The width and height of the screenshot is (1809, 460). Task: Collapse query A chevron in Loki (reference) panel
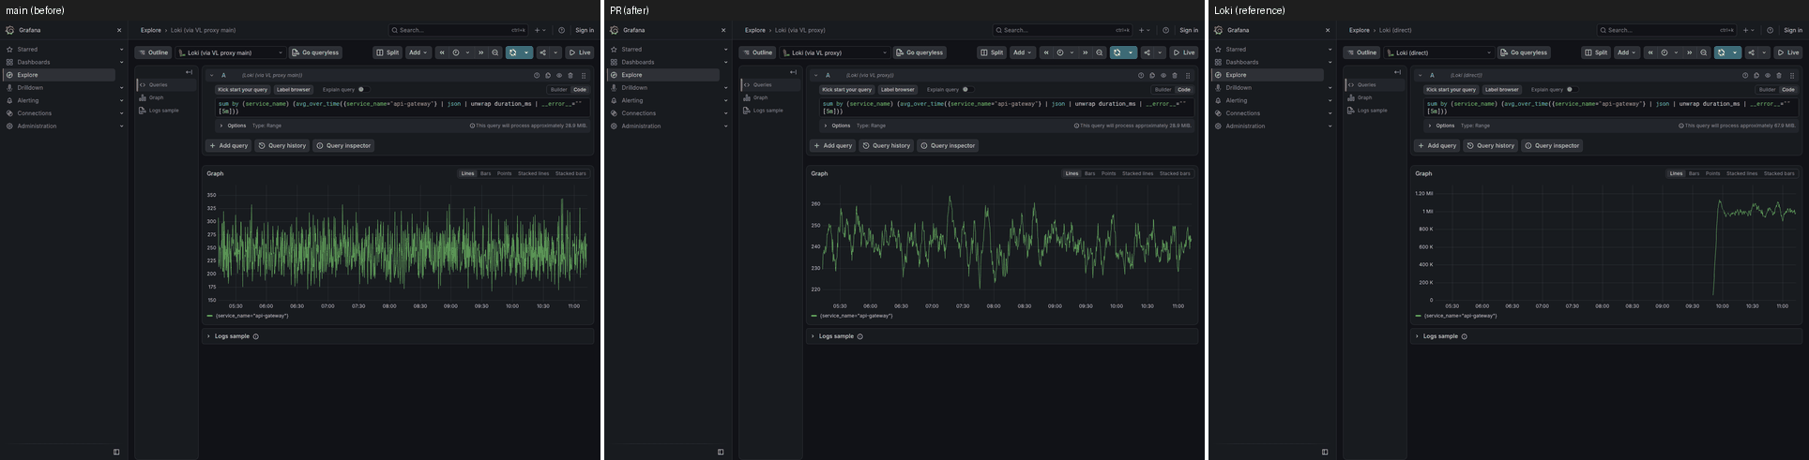coord(1421,75)
